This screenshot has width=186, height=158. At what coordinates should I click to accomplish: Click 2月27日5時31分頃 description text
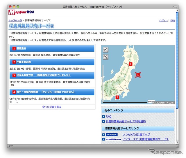coord(47,69)
